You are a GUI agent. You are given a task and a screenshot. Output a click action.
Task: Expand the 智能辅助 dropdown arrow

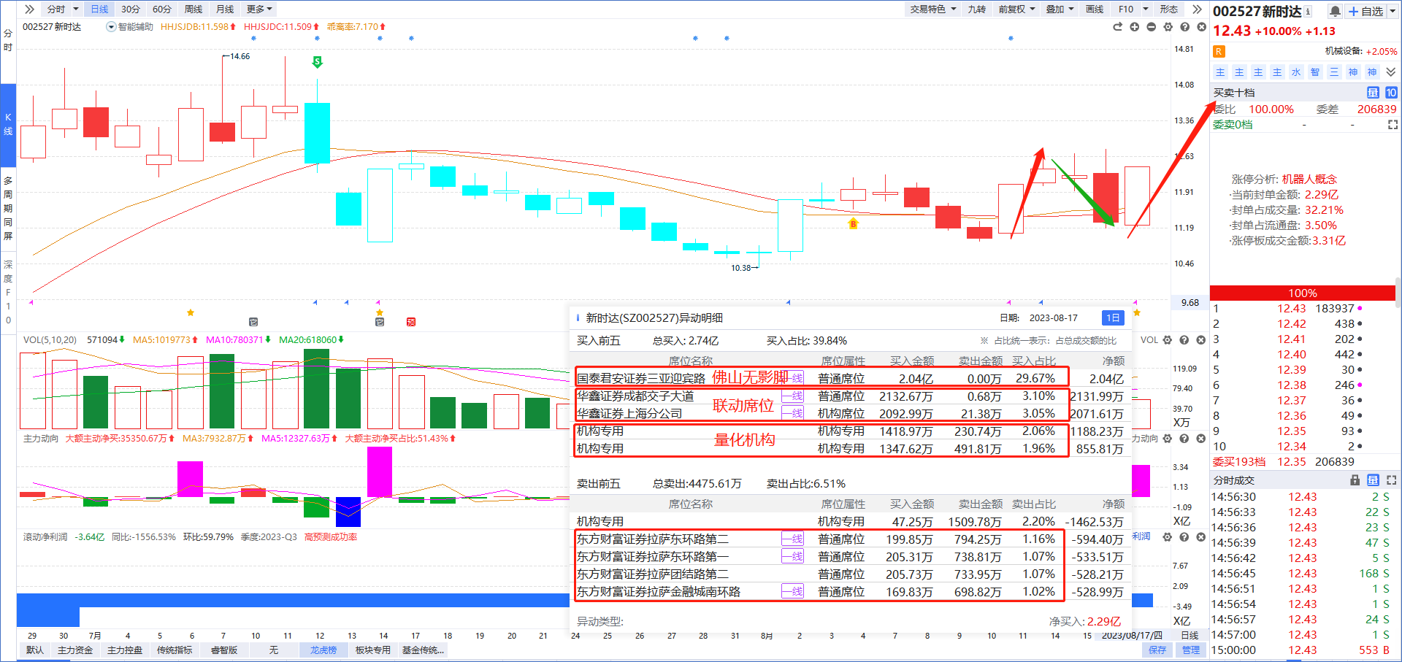point(111,27)
